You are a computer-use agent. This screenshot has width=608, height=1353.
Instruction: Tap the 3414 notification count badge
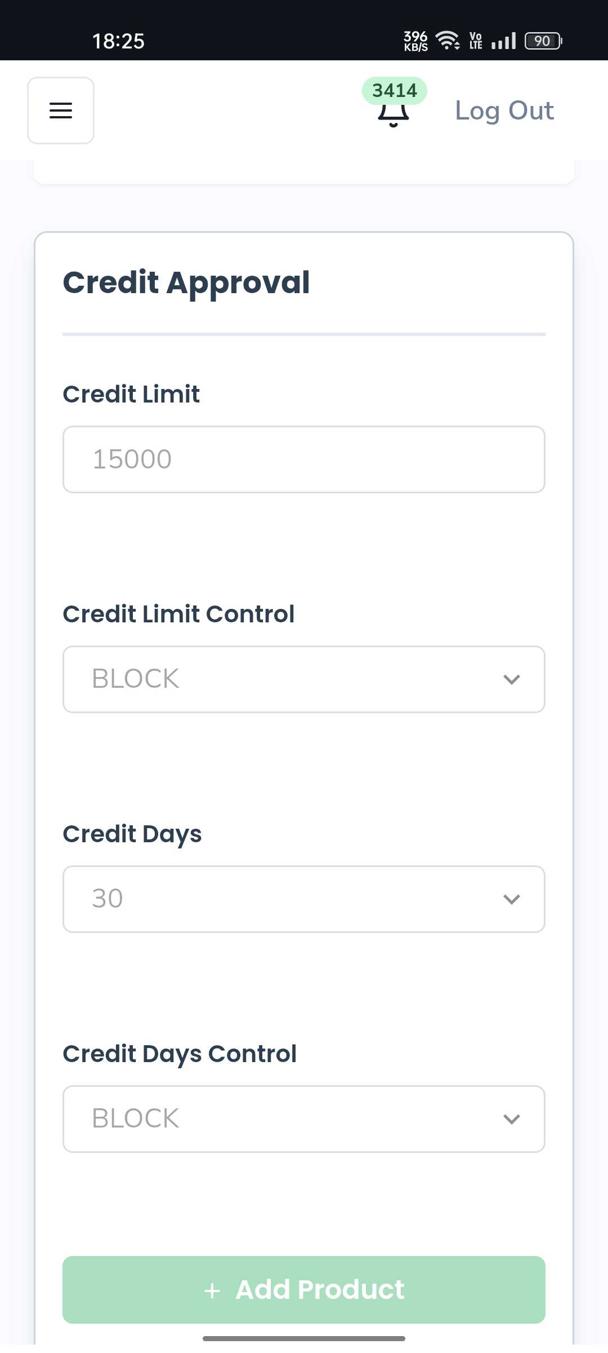pos(394,91)
